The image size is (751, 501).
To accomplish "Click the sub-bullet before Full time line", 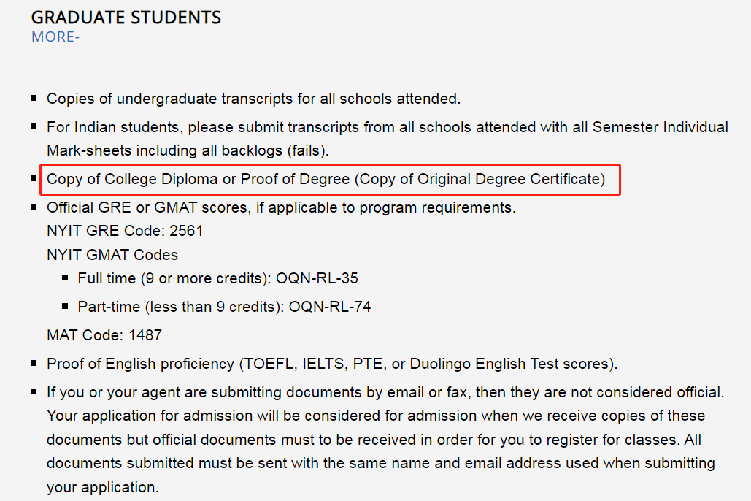I will (x=65, y=278).
